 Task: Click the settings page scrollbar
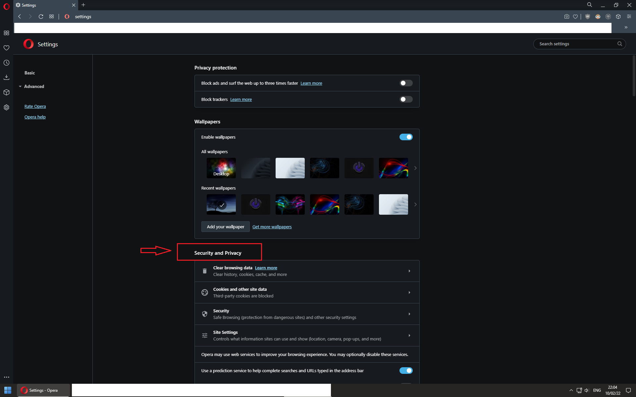coord(634,76)
